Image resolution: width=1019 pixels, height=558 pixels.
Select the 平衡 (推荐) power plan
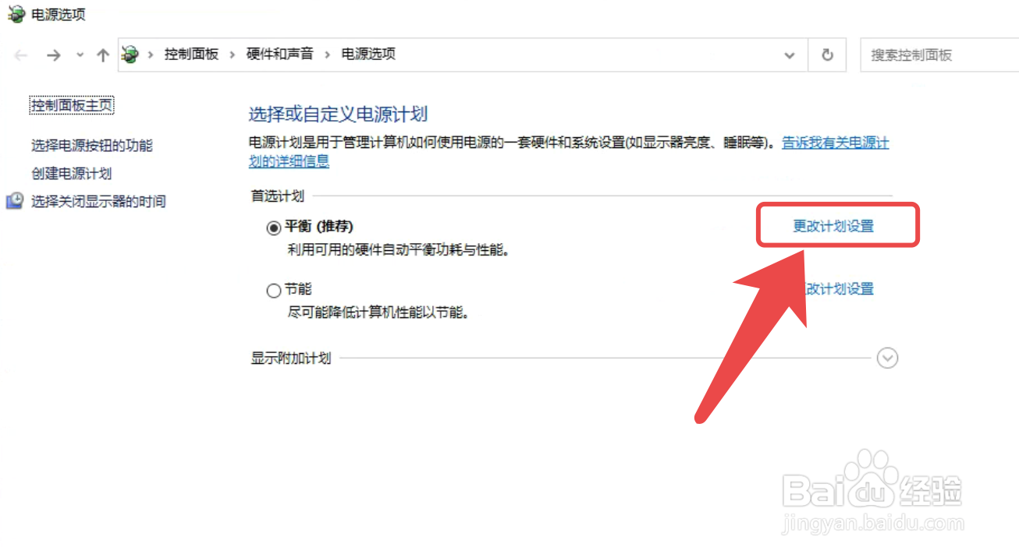(274, 227)
